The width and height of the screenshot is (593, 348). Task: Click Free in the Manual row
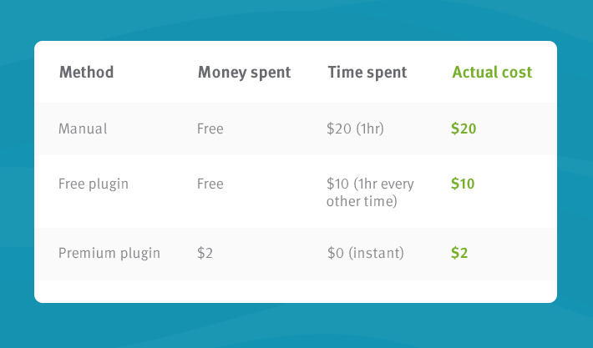(x=210, y=129)
